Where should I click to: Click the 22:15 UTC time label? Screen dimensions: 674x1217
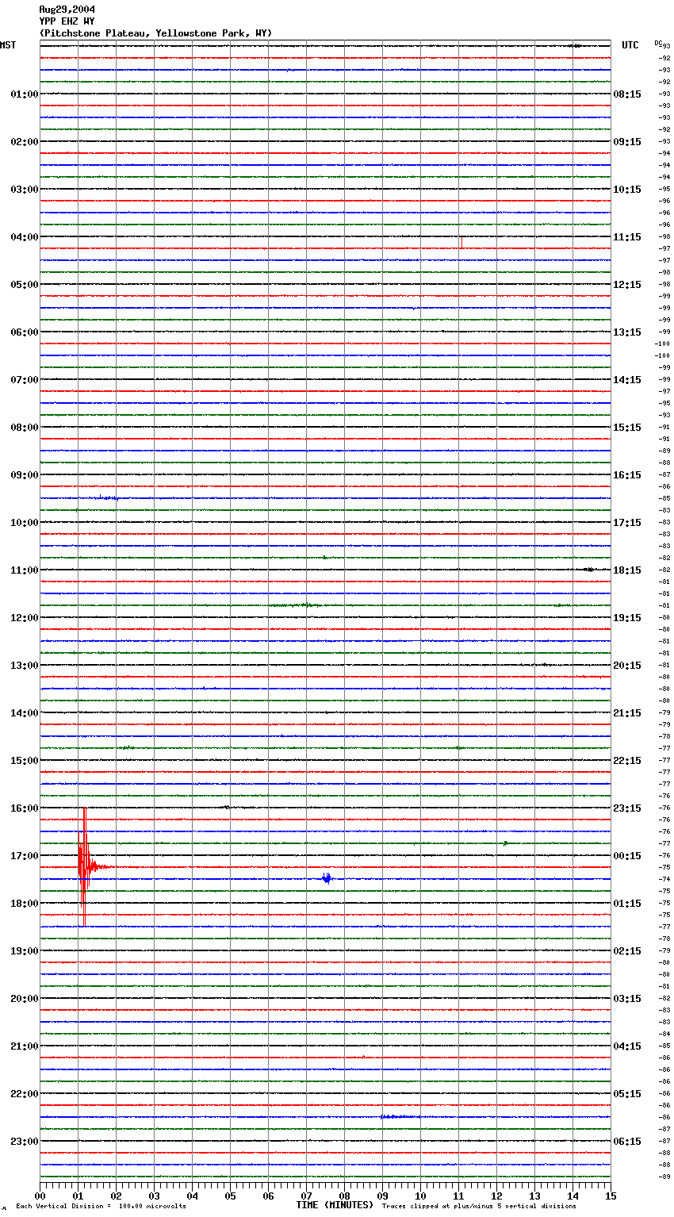[627, 761]
